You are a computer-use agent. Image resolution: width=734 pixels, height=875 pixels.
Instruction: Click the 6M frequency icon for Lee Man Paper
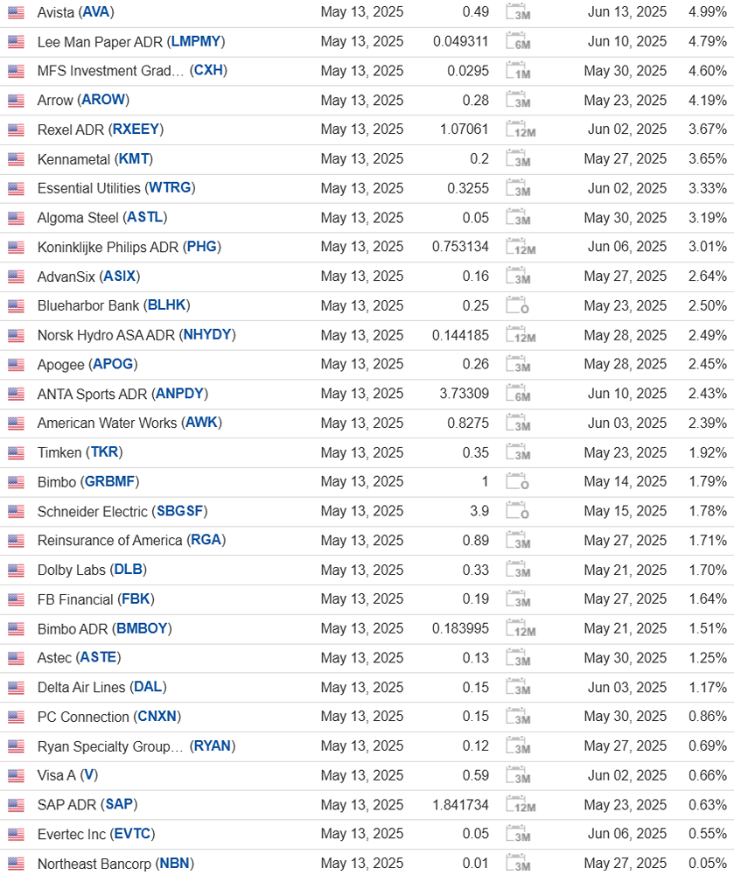(518, 41)
